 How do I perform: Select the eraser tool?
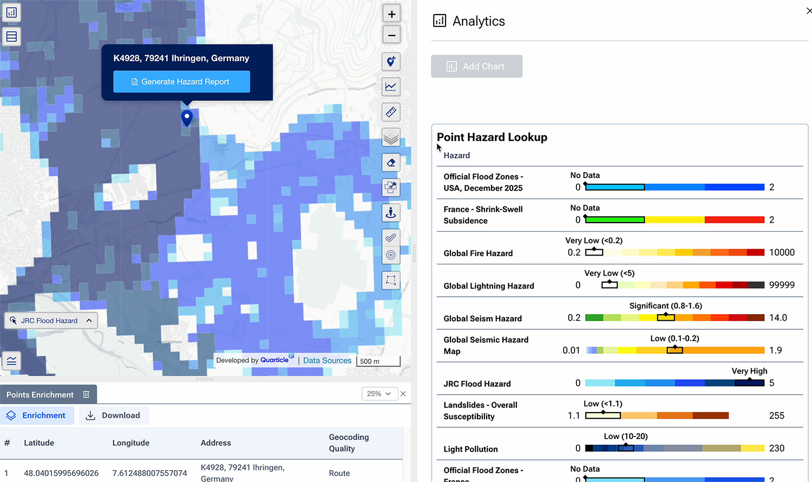coord(391,162)
